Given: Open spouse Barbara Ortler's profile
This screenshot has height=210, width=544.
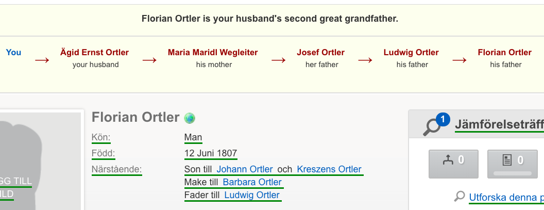Looking at the screenshot, I should [x=252, y=182].
